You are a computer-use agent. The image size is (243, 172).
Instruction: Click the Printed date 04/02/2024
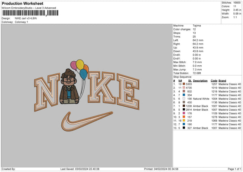click(160, 169)
